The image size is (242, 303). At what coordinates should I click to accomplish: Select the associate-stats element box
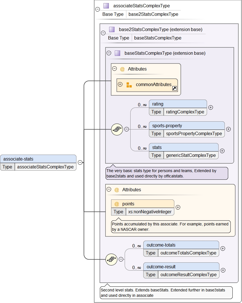pyautogui.click(x=38, y=159)
